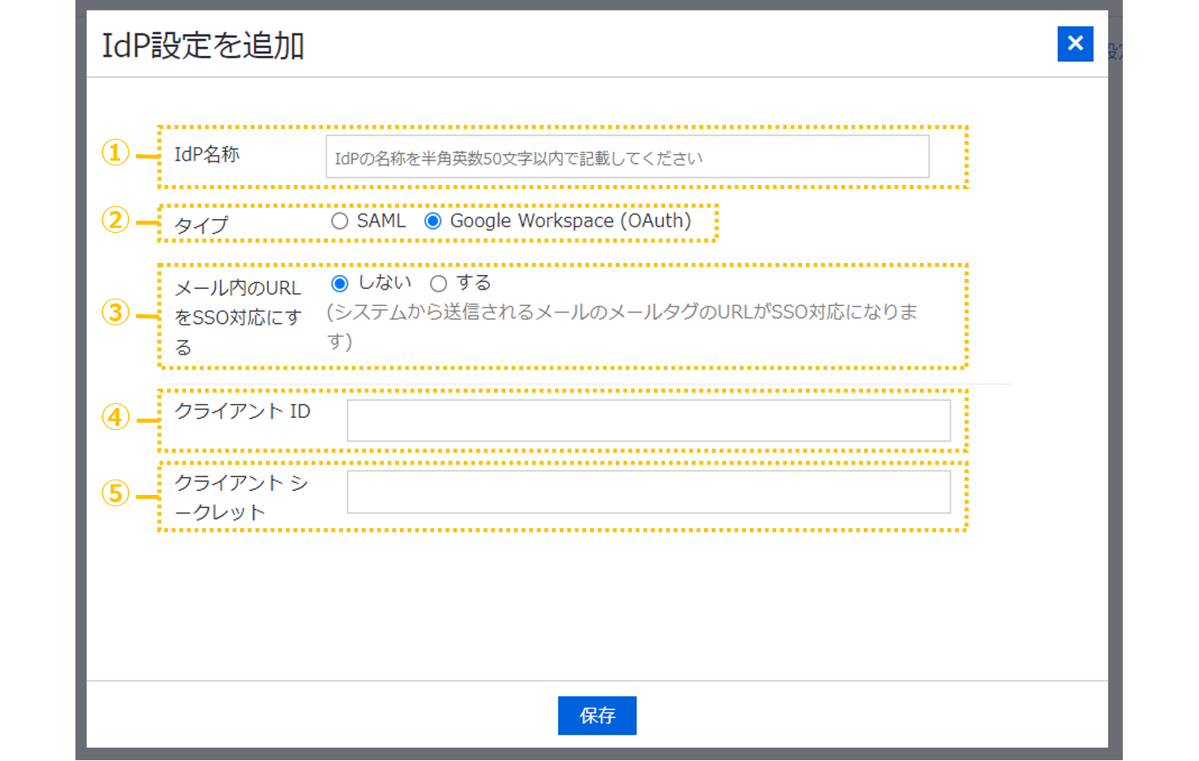The width and height of the screenshot is (1199, 761).
Task: Click the circled number ② marker
Action: coord(115,220)
